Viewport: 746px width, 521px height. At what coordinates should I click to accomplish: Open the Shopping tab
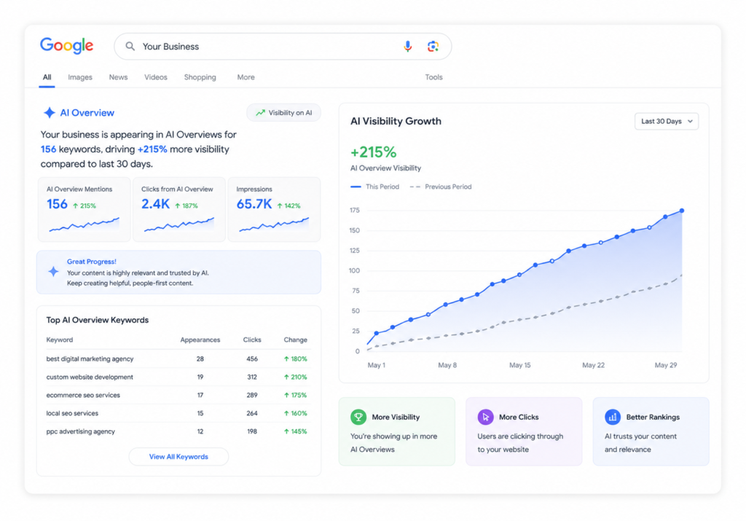click(200, 77)
